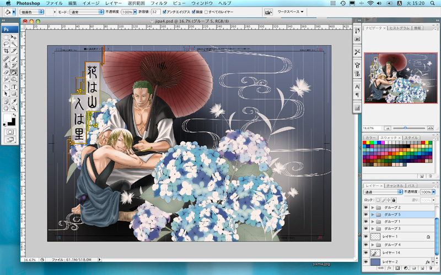The height and width of the screenshot is (275, 441).
Task: Expand the グループ 3 folder
Action: [373, 228]
